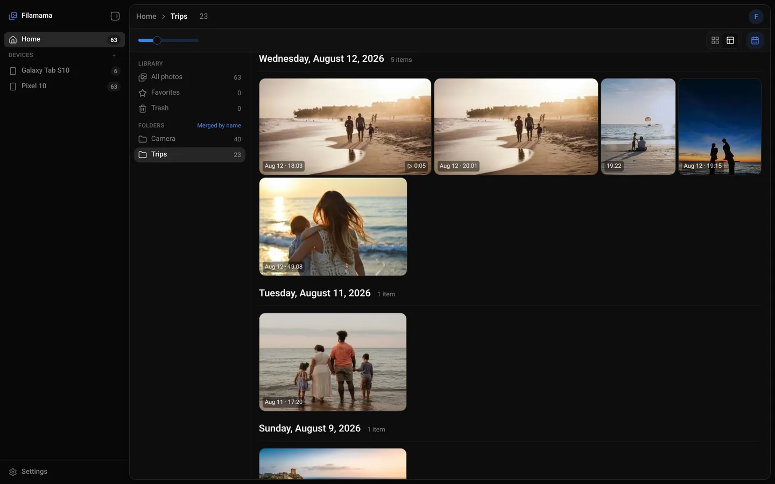Open Home in the sidebar
Screen dimensions: 775x484
click(65, 40)
